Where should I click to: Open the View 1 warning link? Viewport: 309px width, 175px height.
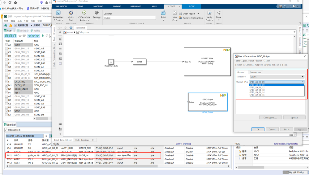click(183, 144)
